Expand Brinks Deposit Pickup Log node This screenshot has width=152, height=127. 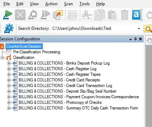9,63
